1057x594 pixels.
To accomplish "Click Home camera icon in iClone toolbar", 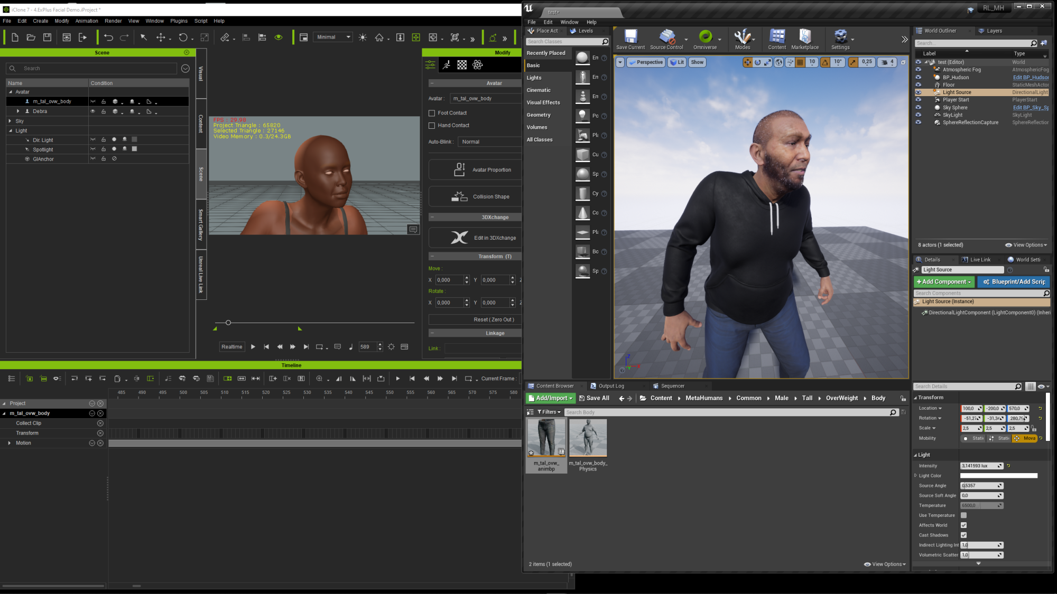I will coord(379,37).
